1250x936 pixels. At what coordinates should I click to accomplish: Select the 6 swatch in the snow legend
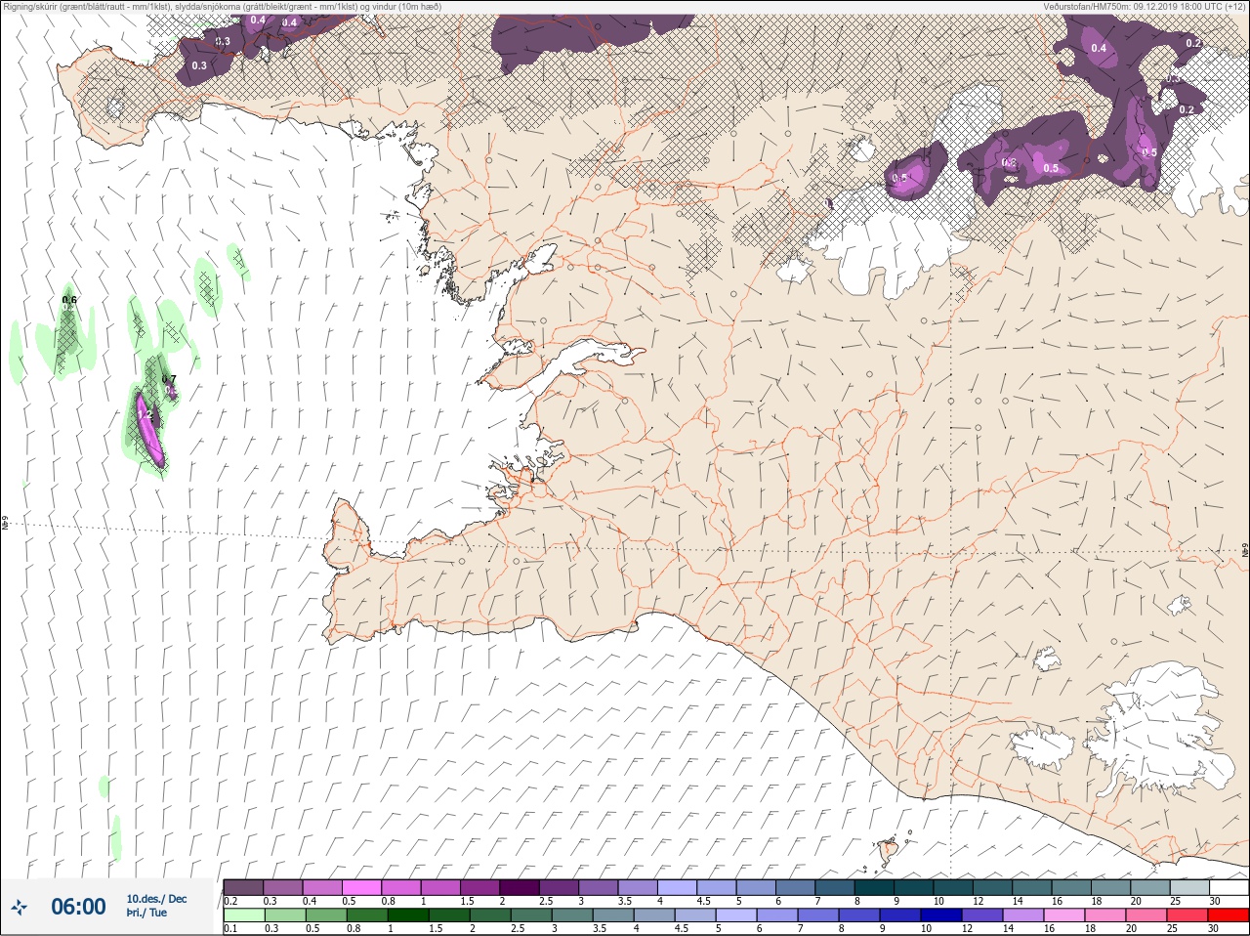797,887
